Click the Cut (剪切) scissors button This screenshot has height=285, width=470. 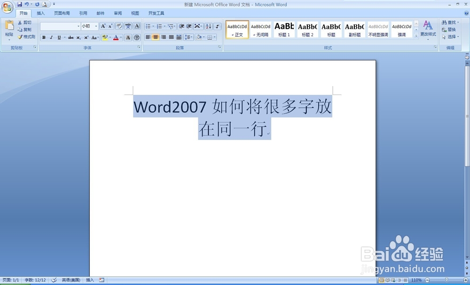[x=24, y=23]
